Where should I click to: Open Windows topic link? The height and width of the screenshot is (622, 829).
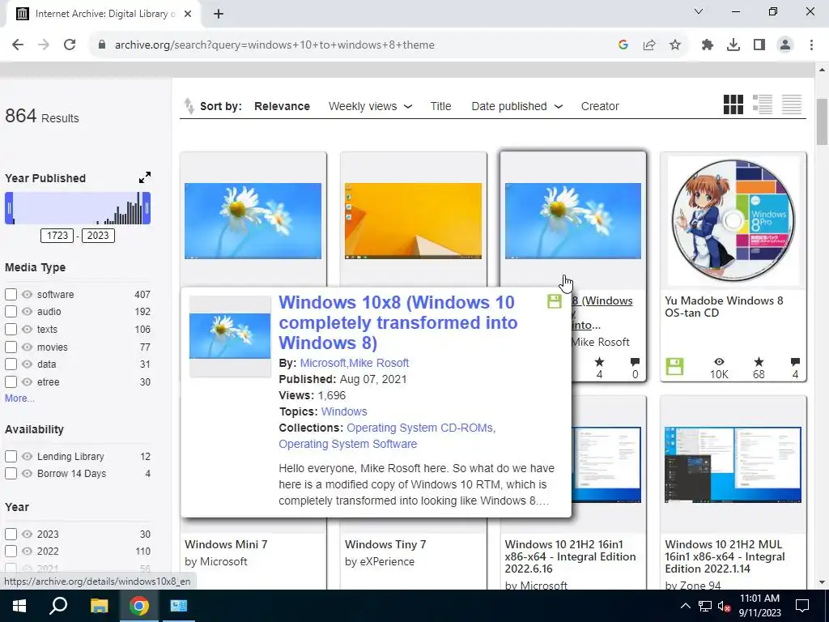click(x=343, y=411)
